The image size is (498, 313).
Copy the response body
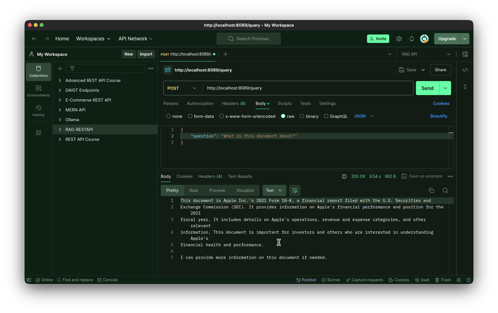coord(431,190)
